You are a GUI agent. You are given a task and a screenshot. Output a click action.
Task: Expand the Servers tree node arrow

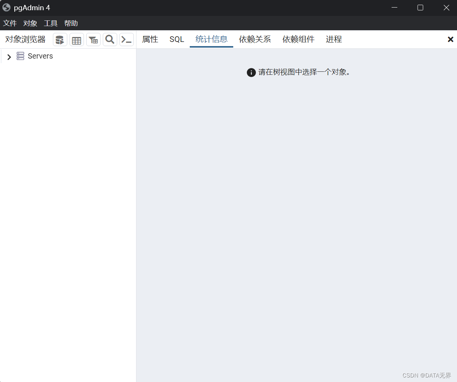click(9, 57)
